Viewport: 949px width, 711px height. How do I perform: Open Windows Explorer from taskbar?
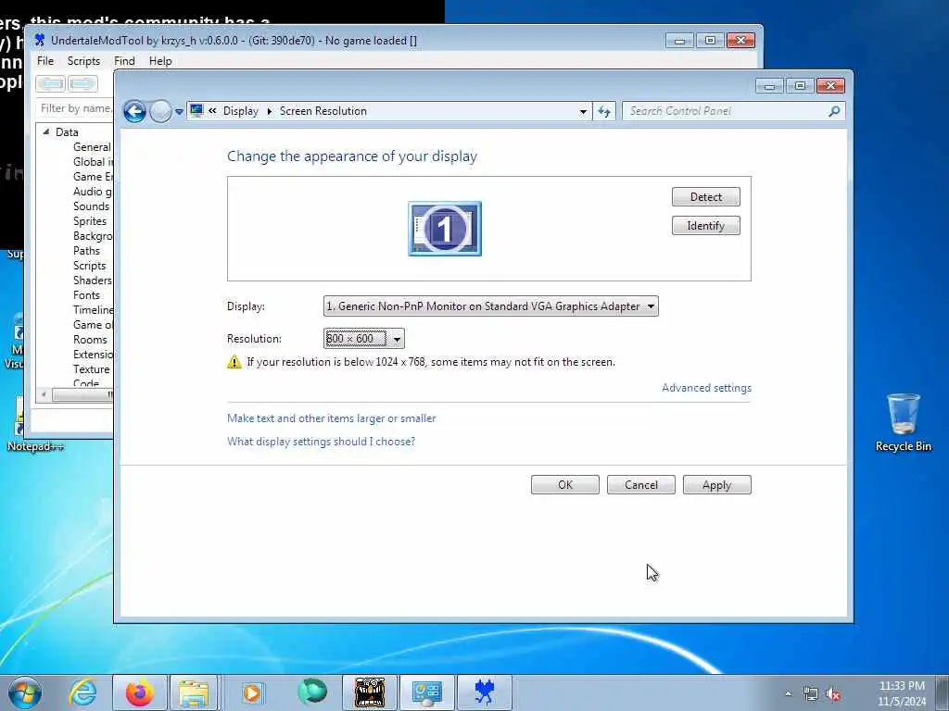194,692
